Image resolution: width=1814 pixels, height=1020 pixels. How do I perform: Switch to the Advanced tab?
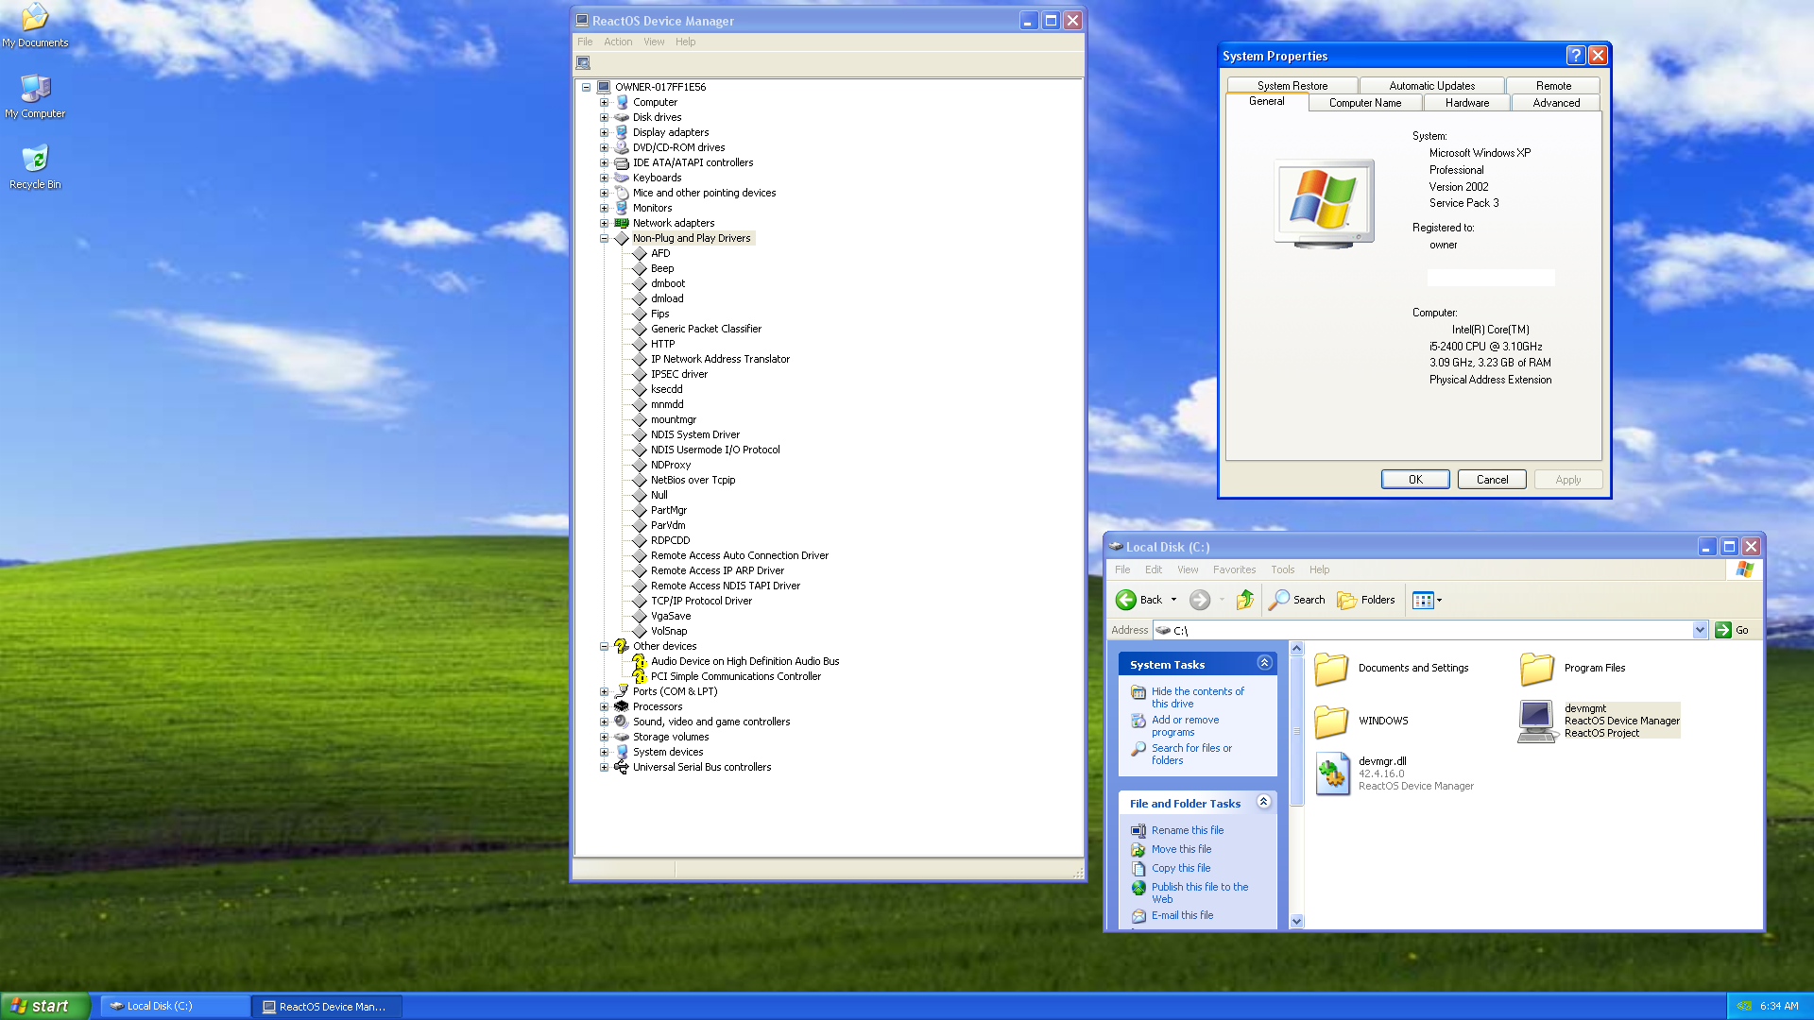click(1555, 103)
